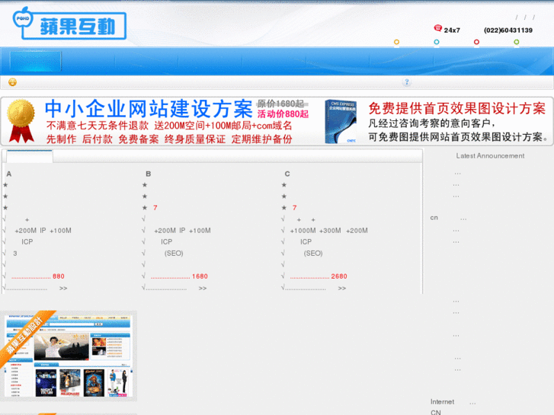Click the red 7 in plan B
The height and width of the screenshot is (415, 554).
pyautogui.click(x=155, y=208)
